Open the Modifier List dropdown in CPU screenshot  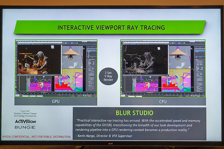coord(200,50)
